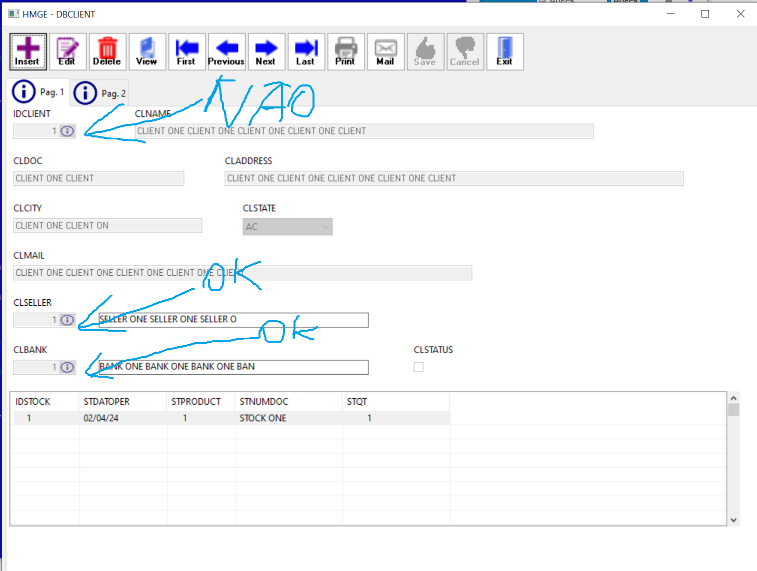
Task: Sort grid by STDATOPER column header
Action: tap(122, 402)
